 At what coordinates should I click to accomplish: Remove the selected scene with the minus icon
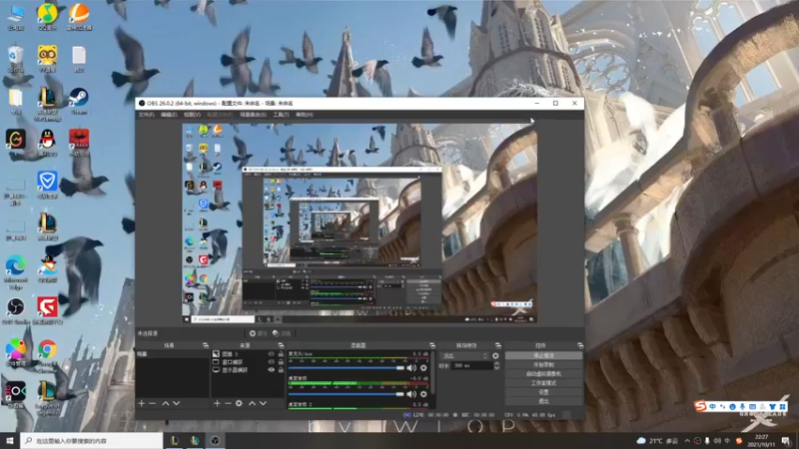pos(153,403)
